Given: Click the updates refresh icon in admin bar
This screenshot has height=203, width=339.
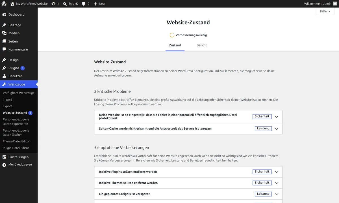Looking at the screenshot, I should tap(53, 4).
